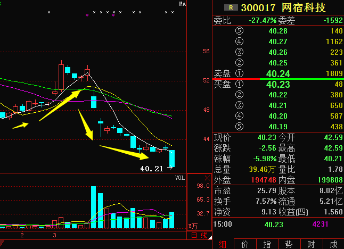Click the buy level 1 circled marker

pos(239,84)
